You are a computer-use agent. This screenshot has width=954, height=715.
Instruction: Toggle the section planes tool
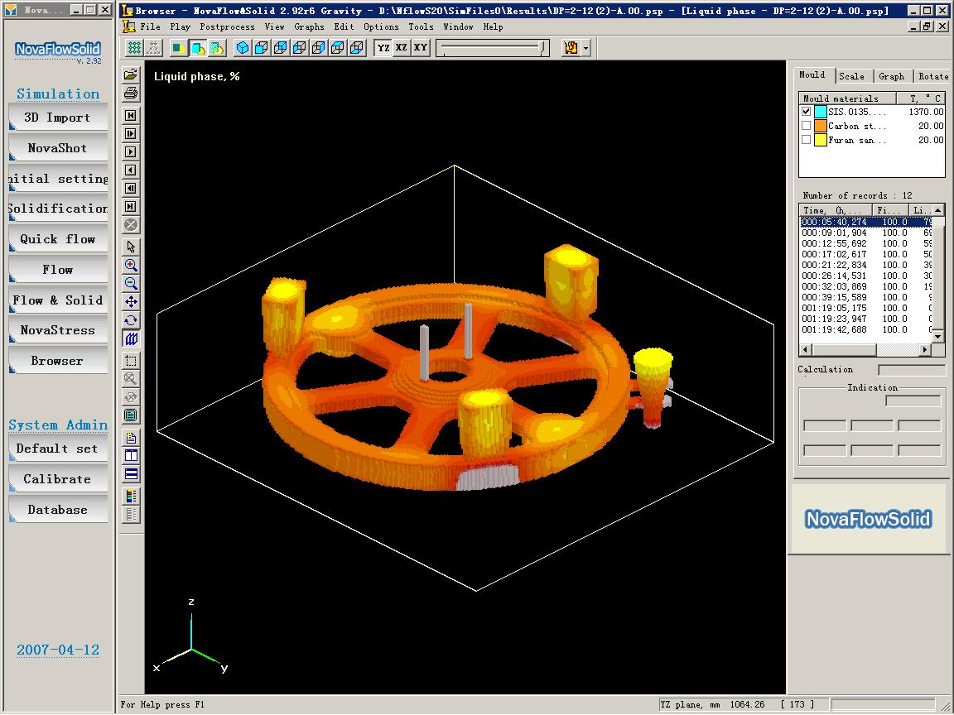click(131, 338)
